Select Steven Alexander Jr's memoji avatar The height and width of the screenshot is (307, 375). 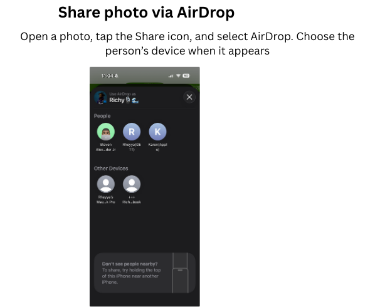click(106, 132)
